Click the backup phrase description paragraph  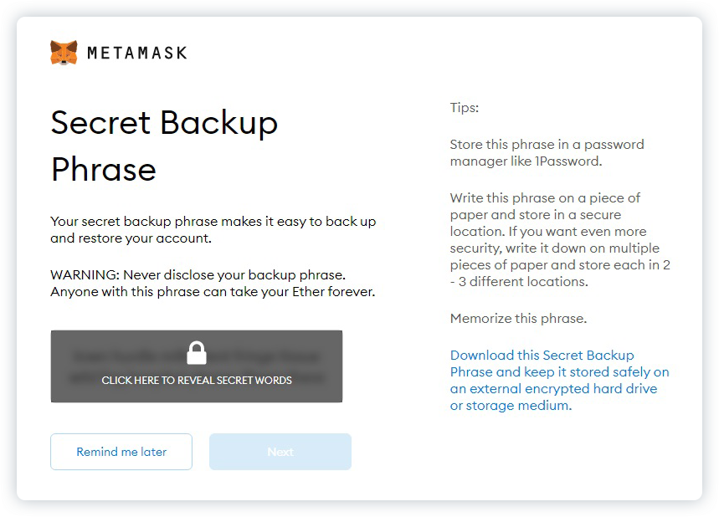213,229
